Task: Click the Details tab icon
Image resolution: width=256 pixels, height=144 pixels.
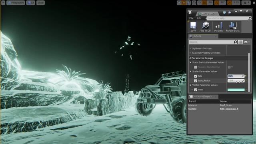Action: 191,36
